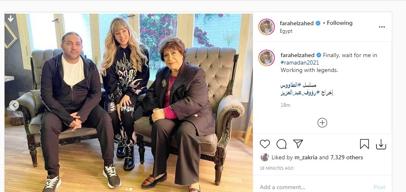The width and height of the screenshot is (406, 192).
Task: Like the post with heart icon
Action: click(x=264, y=144)
